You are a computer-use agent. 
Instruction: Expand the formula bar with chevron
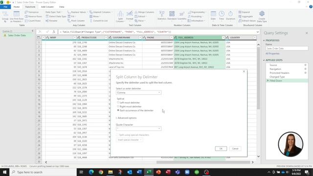[258, 32]
